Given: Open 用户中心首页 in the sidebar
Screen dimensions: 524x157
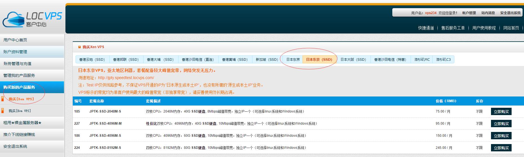Looking at the screenshot, I should click(32, 40).
